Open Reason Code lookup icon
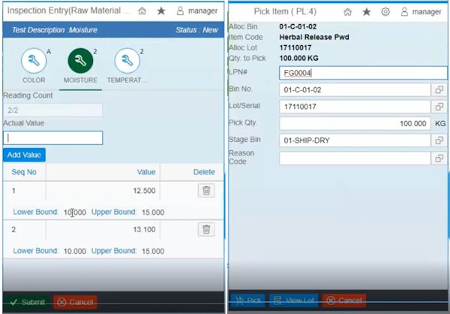This screenshot has height=314, width=450. (x=439, y=159)
